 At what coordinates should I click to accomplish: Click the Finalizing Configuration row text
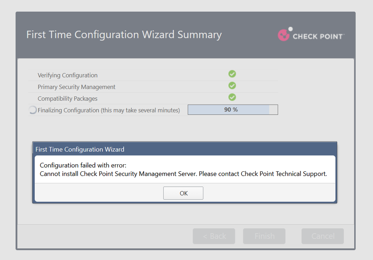(x=109, y=110)
